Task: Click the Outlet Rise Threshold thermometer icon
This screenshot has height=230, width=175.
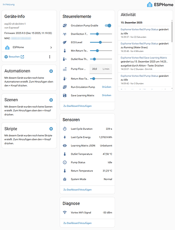Action: [x=65, y=59]
